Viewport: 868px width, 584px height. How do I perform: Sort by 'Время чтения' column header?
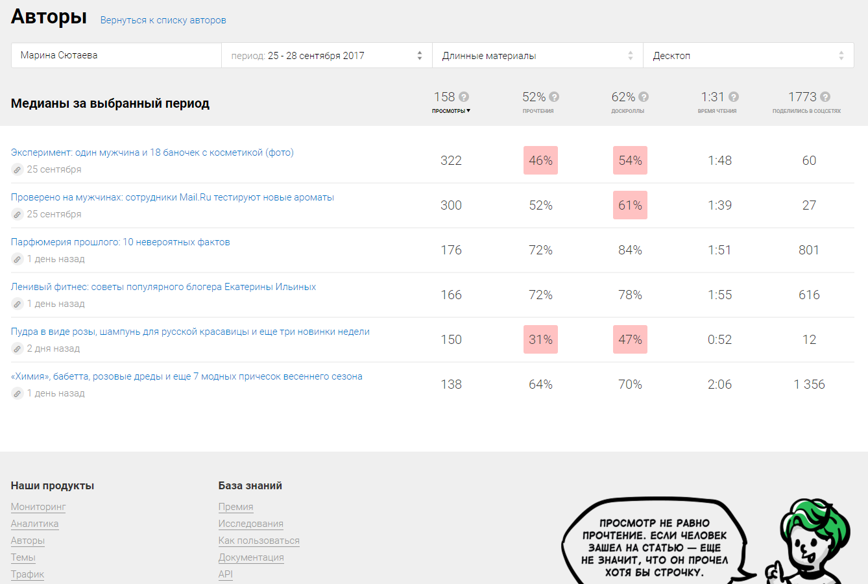[x=717, y=111]
